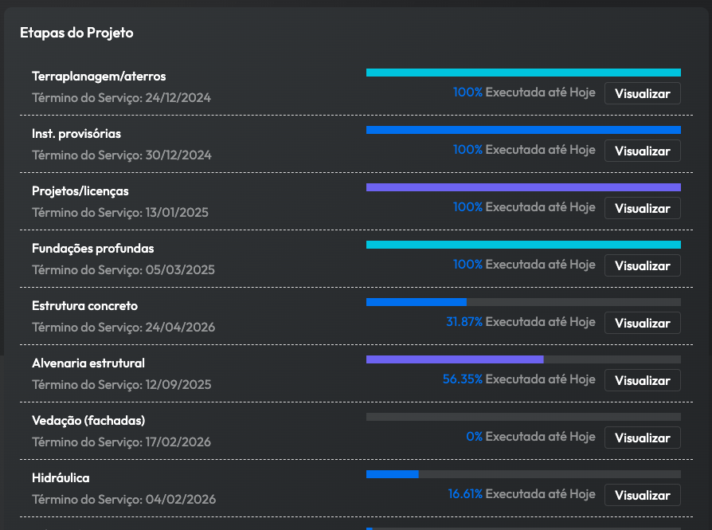
Task: Click the Estrutura concreto progress bar
Action: [523, 302]
